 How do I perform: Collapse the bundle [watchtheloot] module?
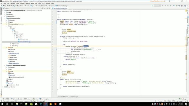(5, 18)
